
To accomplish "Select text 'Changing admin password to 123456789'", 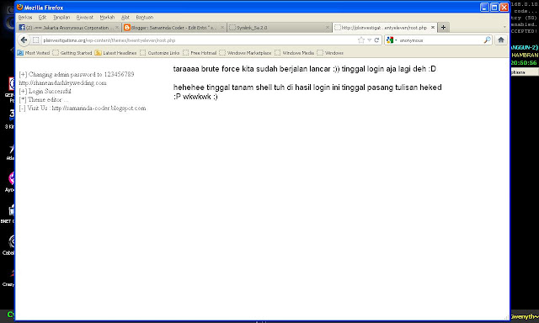I will coord(82,74).
